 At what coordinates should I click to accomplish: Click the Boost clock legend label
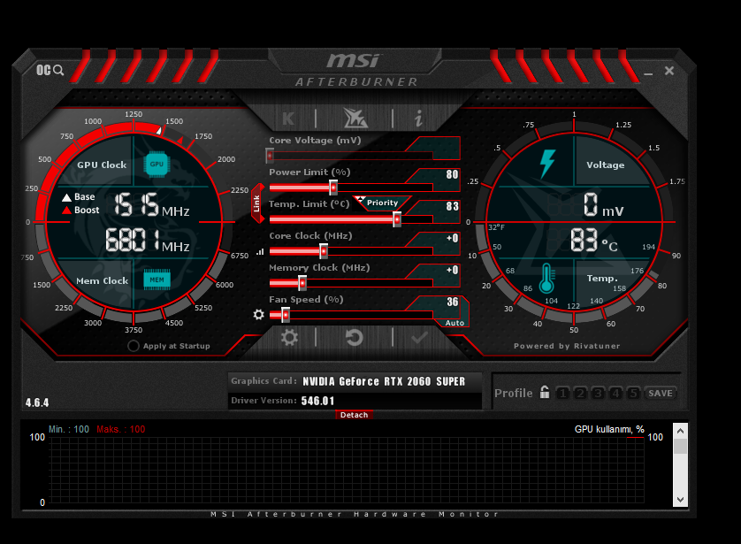87,210
